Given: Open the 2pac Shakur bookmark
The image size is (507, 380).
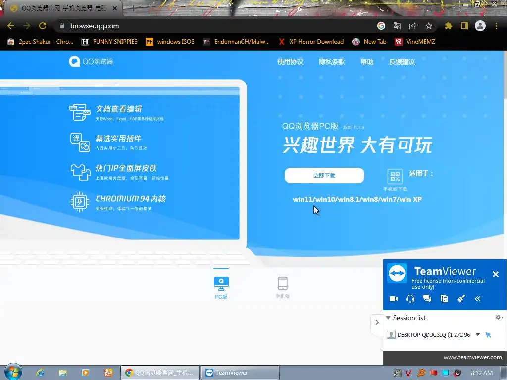Looking at the screenshot, I should click(41, 42).
